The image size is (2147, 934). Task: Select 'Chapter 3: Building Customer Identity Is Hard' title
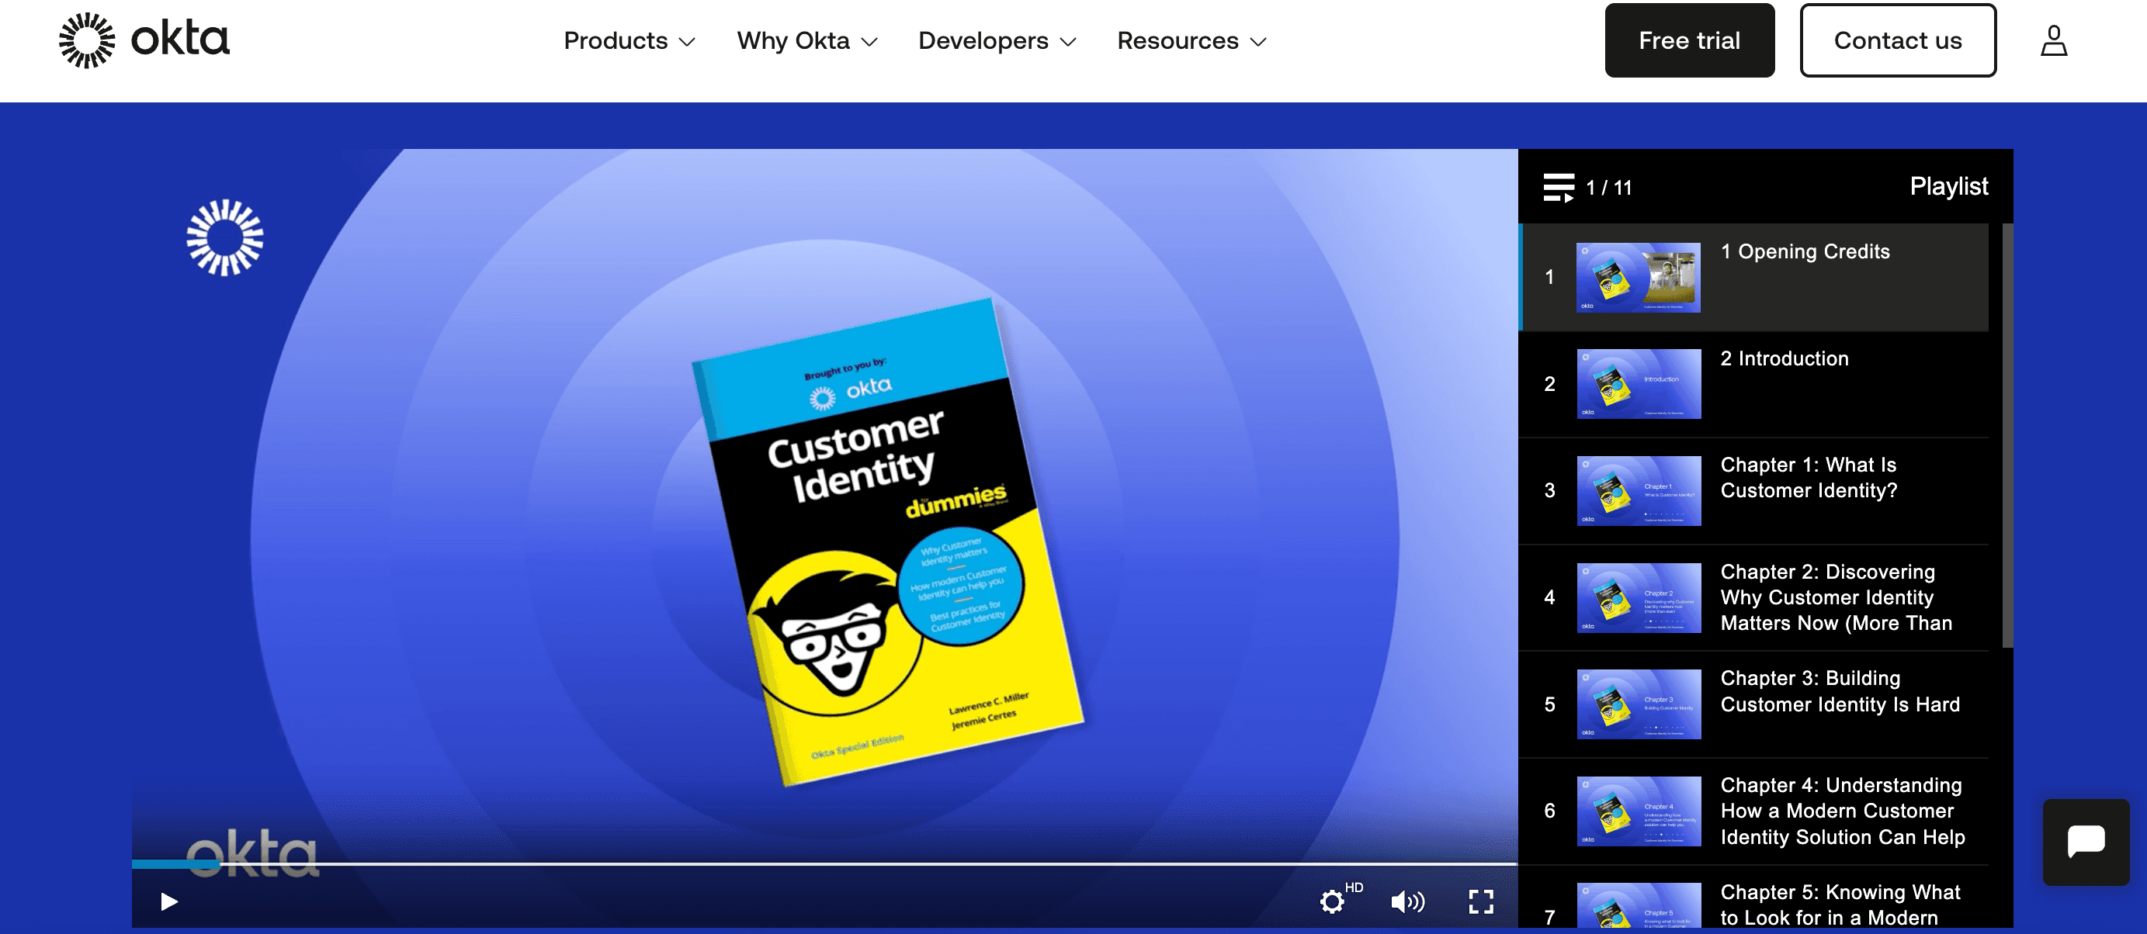[1840, 690]
